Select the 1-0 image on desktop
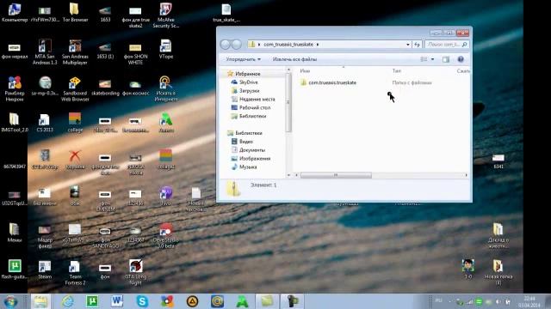 click(467, 269)
